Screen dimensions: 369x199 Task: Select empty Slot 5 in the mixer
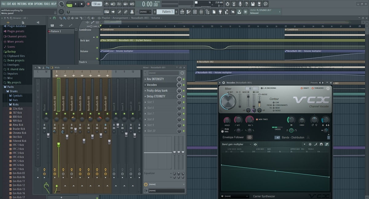coord(160,102)
